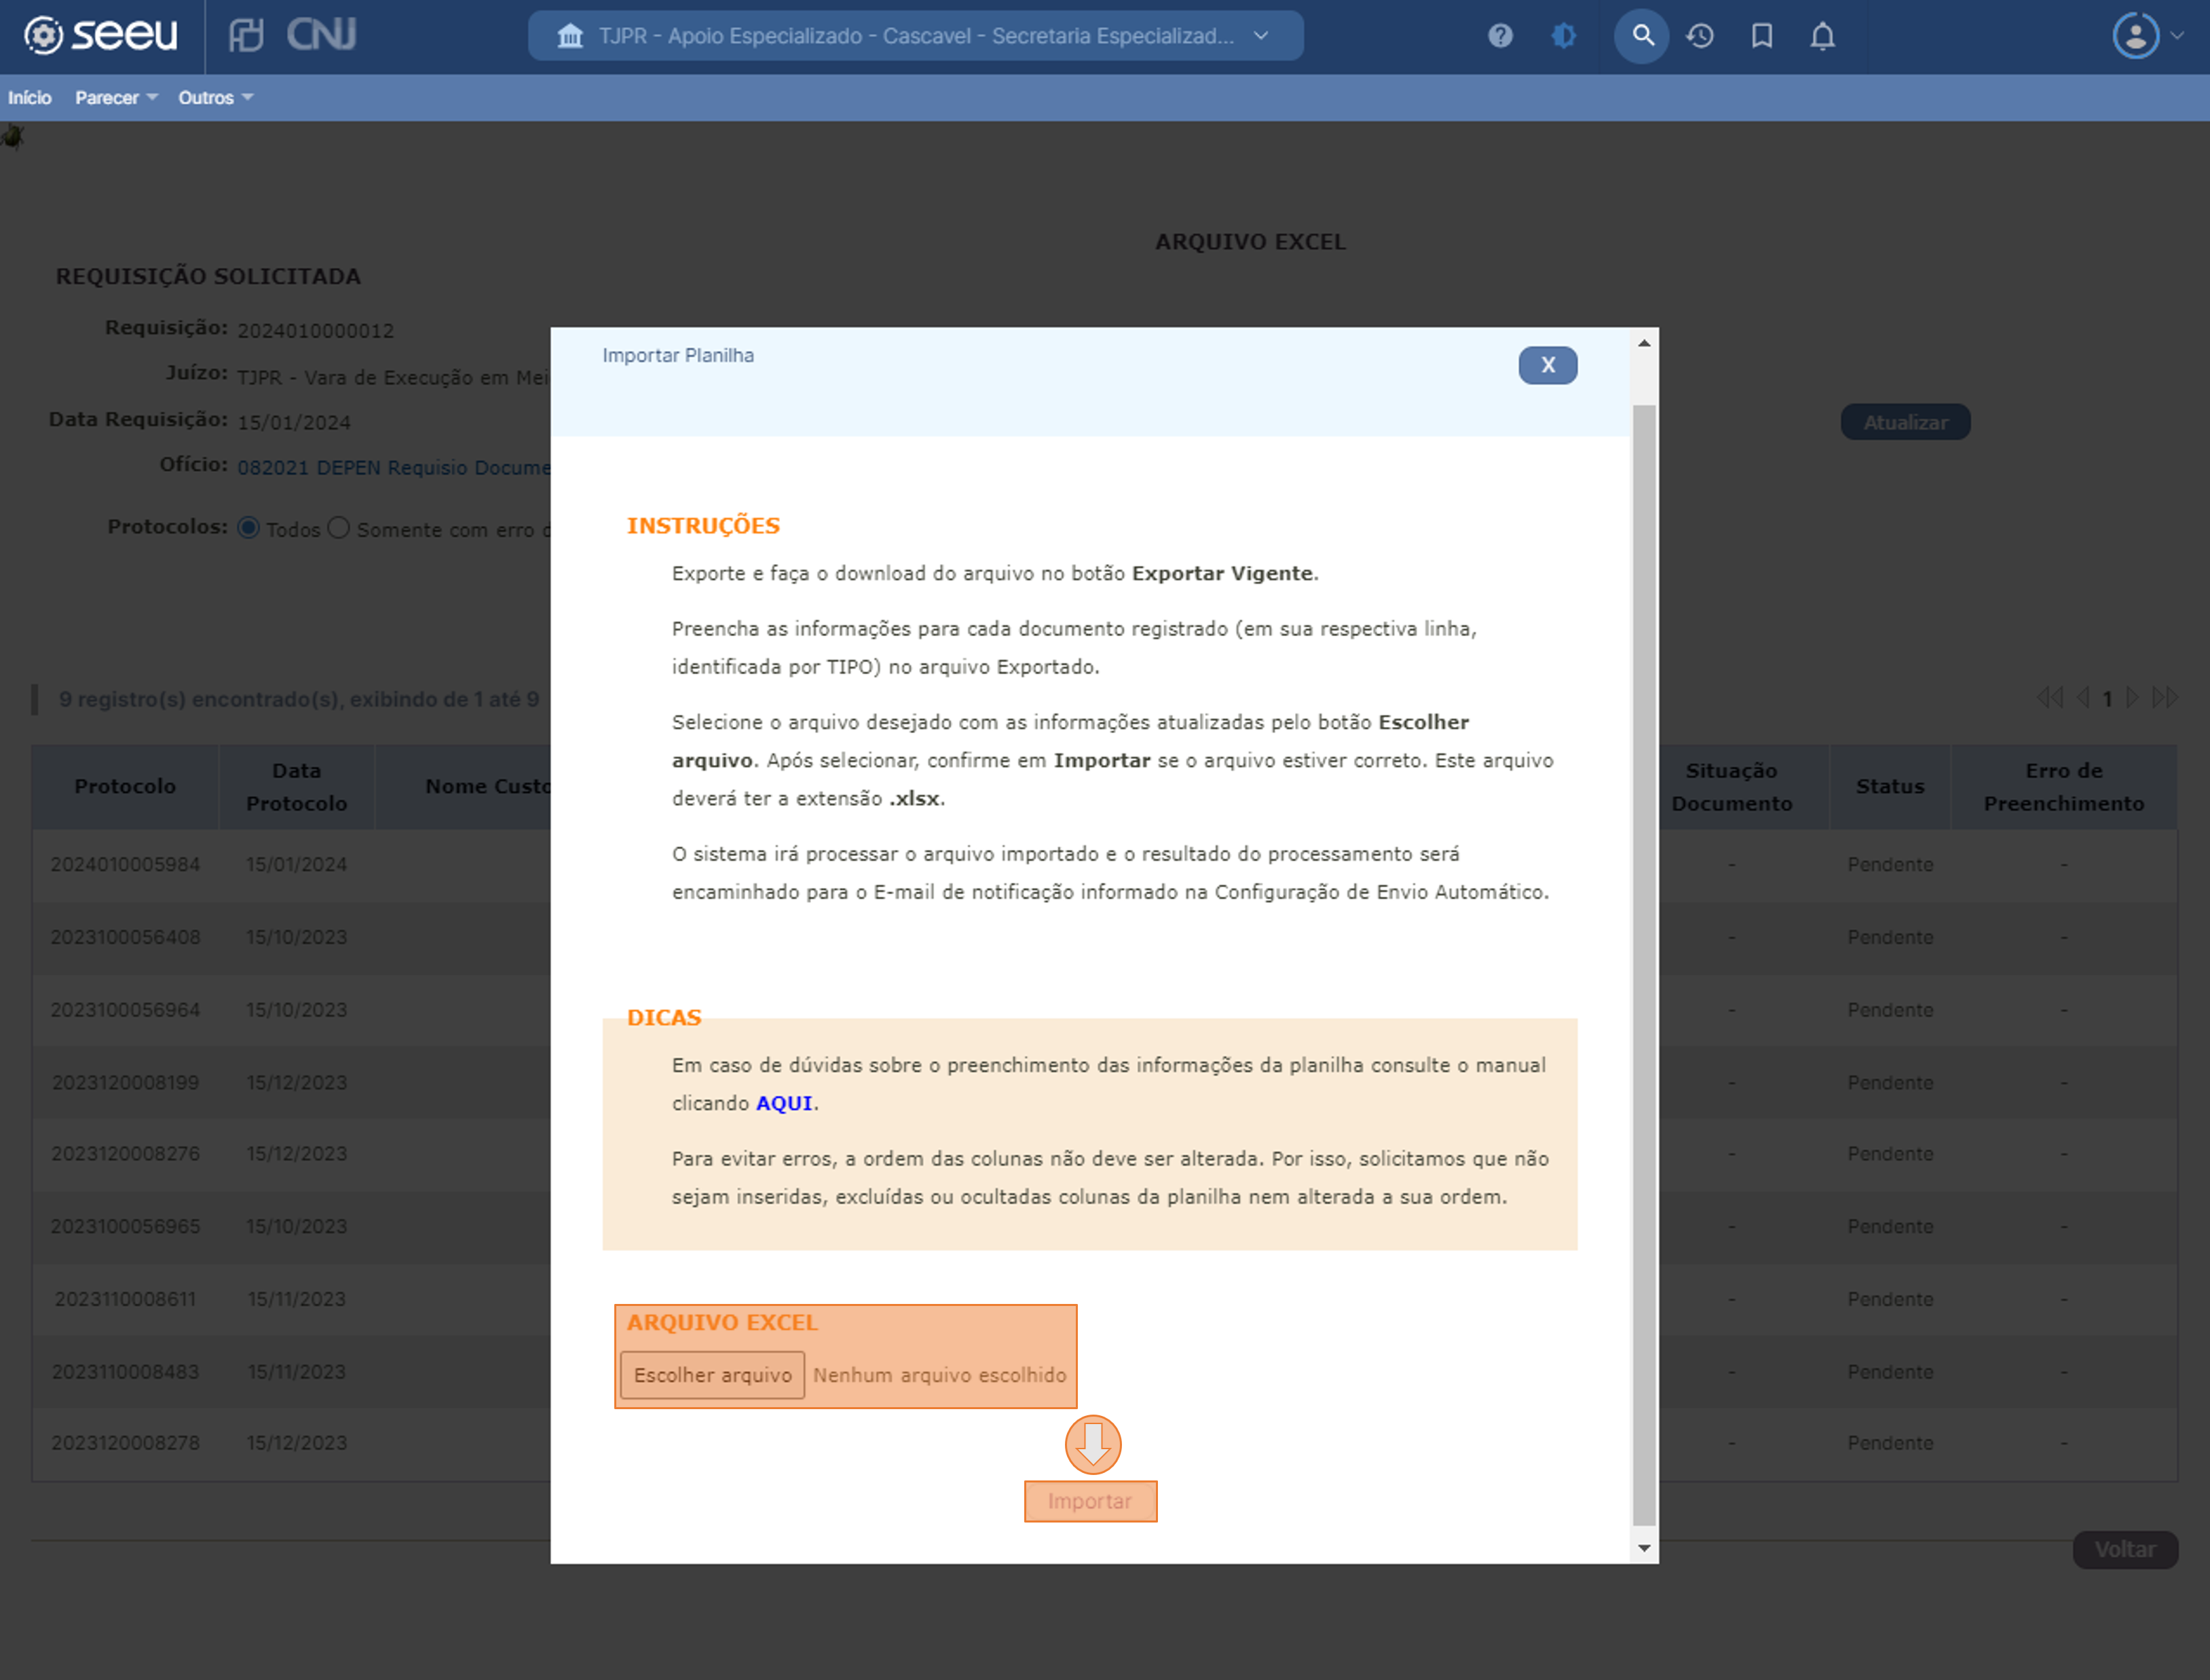Image resolution: width=2210 pixels, height=1680 pixels.
Task: Click the Erro de Preenchimento column header
Action: pos(2064,786)
